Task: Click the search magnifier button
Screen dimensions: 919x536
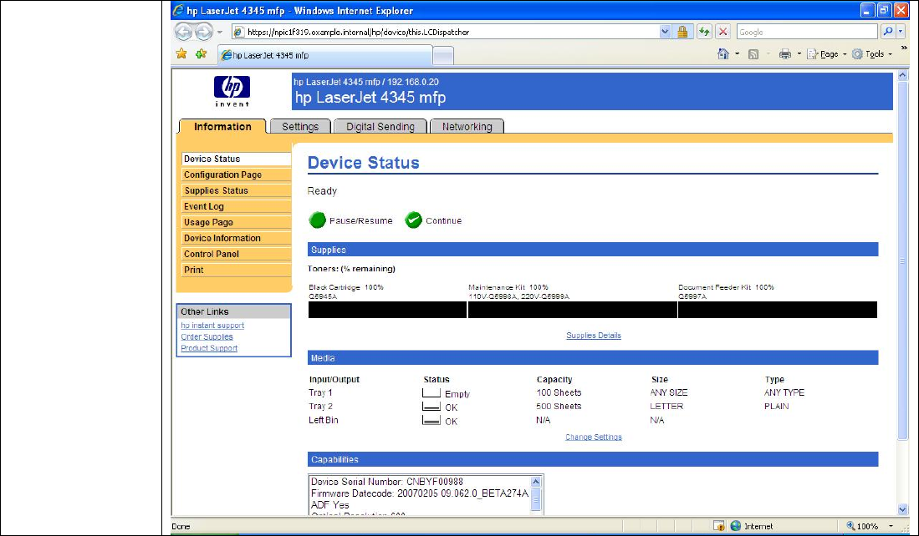Action: [x=888, y=32]
